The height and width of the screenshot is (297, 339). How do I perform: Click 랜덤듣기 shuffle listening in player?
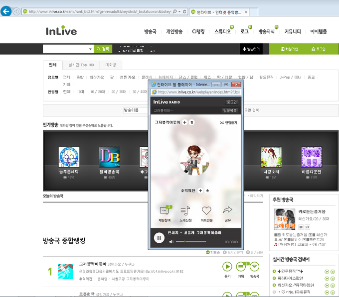point(228,122)
